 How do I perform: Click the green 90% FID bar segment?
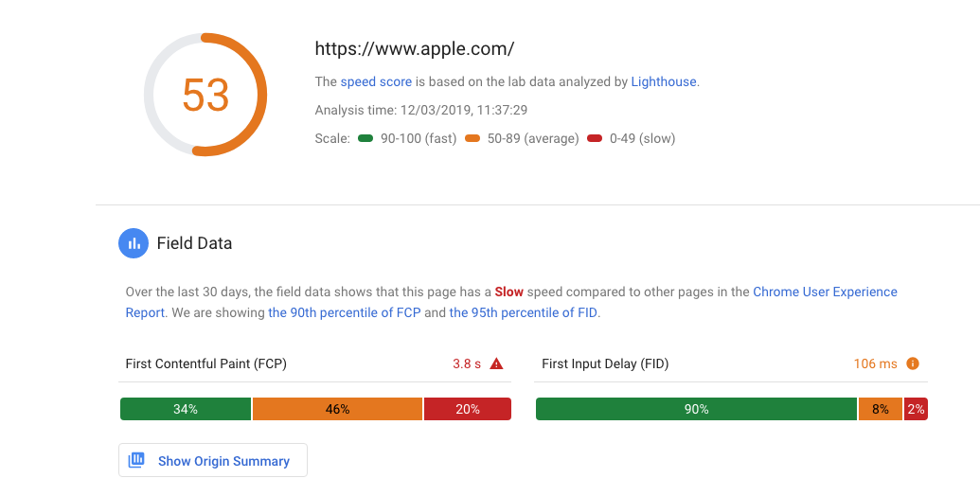tap(696, 409)
